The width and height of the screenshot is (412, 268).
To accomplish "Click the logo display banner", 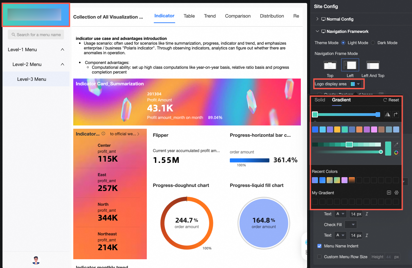I will tap(36, 15).
